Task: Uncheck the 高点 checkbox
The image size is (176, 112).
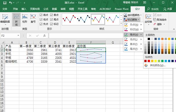Action: (x=41, y=15)
